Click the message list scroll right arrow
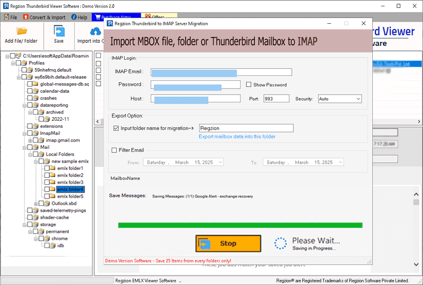This screenshot has height=285, width=423. [x=419, y=121]
